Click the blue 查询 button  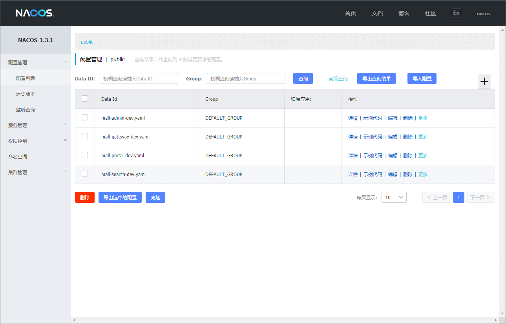tap(303, 78)
